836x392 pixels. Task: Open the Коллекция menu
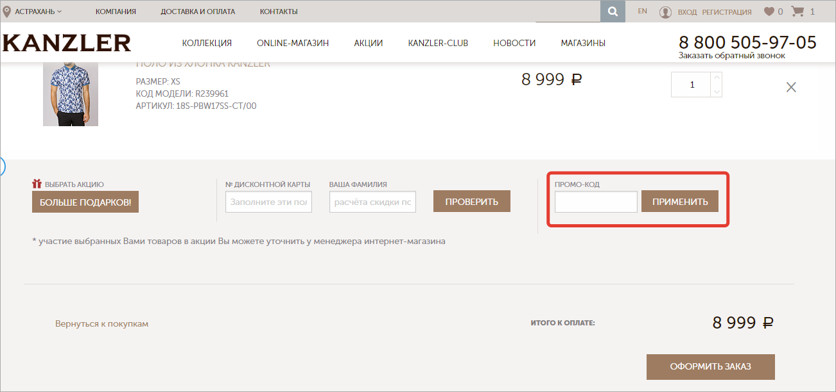coord(207,44)
